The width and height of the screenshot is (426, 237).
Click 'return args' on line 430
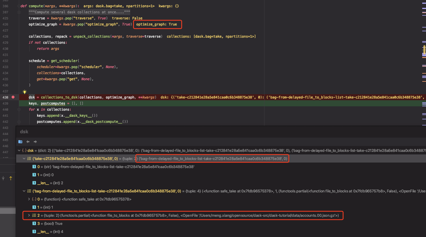tap(48, 49)
